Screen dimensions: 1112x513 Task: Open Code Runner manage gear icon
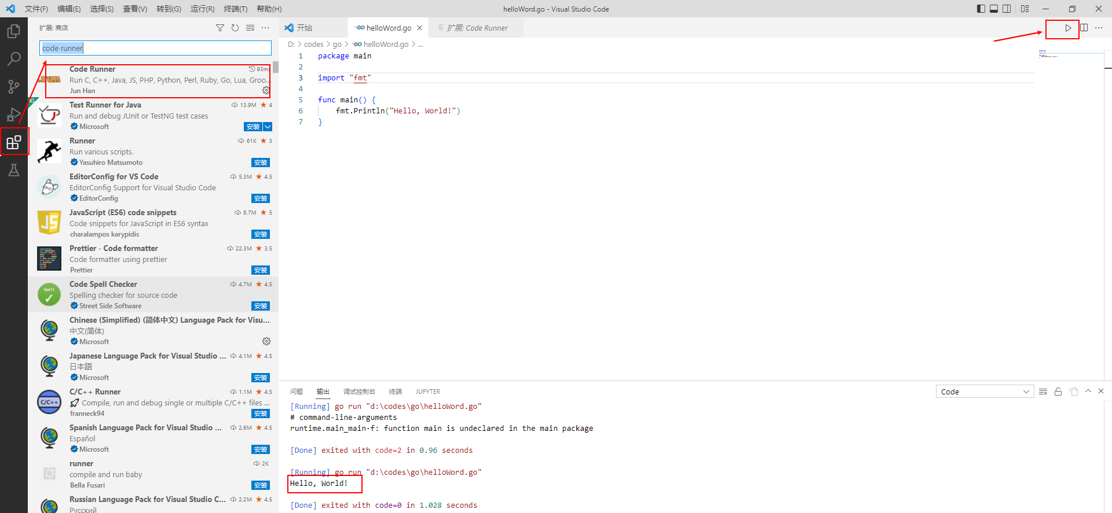[266, 90]
